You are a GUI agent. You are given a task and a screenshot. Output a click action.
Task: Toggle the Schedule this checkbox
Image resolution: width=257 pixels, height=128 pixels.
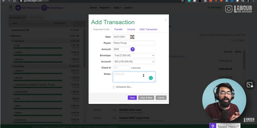coord(114,87)
